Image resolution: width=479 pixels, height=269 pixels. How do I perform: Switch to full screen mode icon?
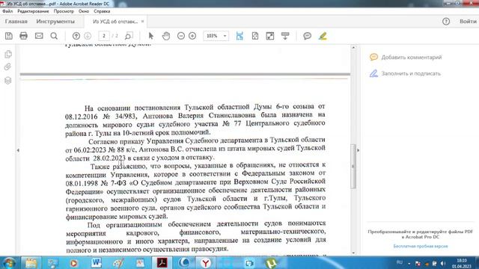point(270,36)
